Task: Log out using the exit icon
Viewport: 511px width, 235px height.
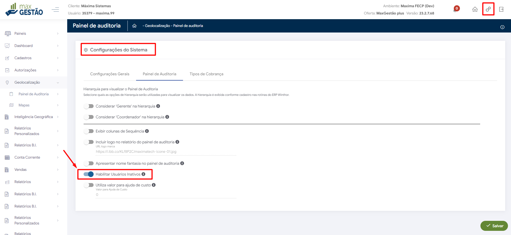Action: coord(501,9)
